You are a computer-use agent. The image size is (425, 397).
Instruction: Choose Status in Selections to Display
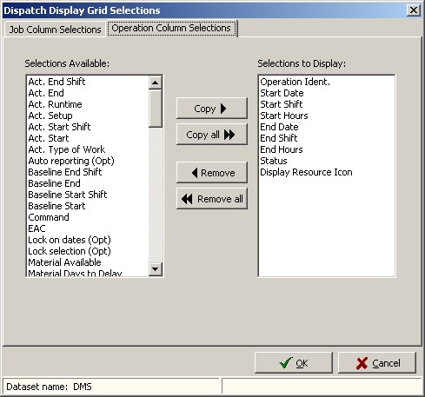click(274, 161)
